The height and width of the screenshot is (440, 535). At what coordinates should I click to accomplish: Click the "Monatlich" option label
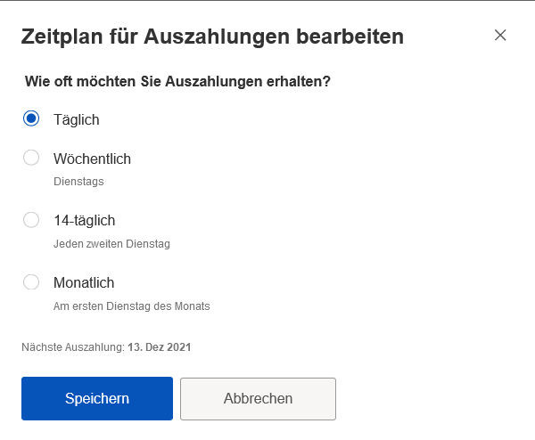84,283
